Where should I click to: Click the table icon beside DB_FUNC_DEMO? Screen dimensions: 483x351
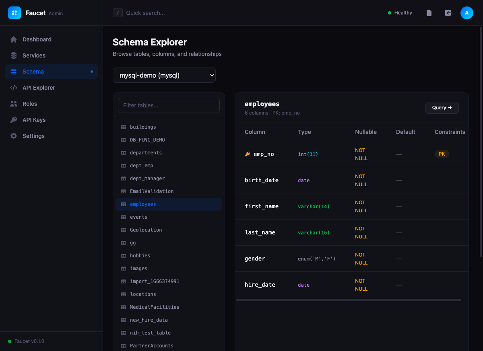point(124,140)
